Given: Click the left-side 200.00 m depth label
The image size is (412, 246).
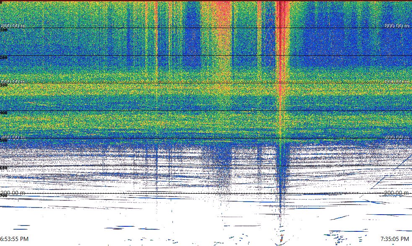Looking at the screenshot, I should pyautogui.click(x=13, y=193).
